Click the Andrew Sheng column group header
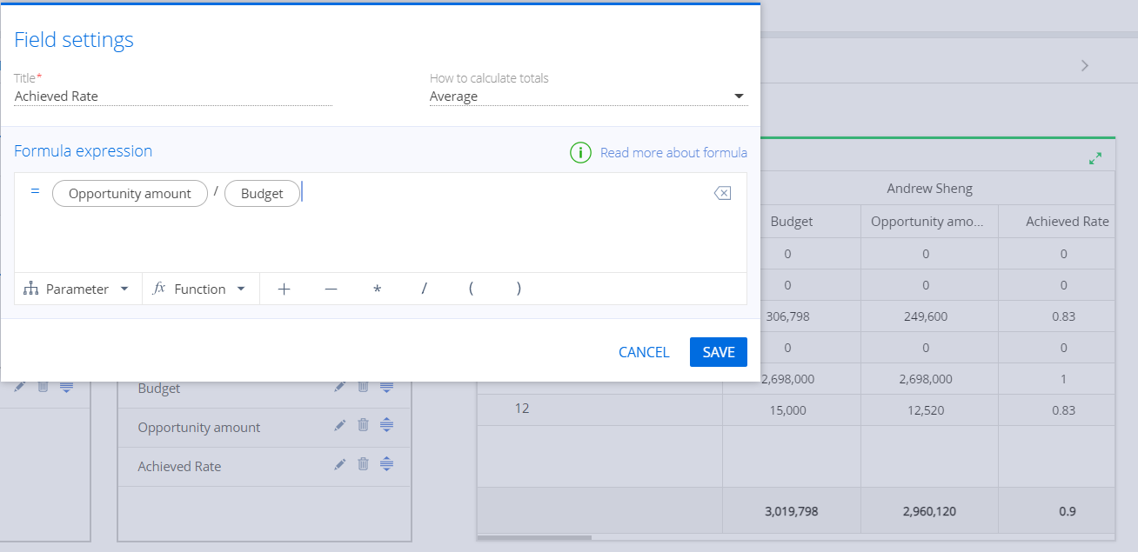 pos(929,189)
